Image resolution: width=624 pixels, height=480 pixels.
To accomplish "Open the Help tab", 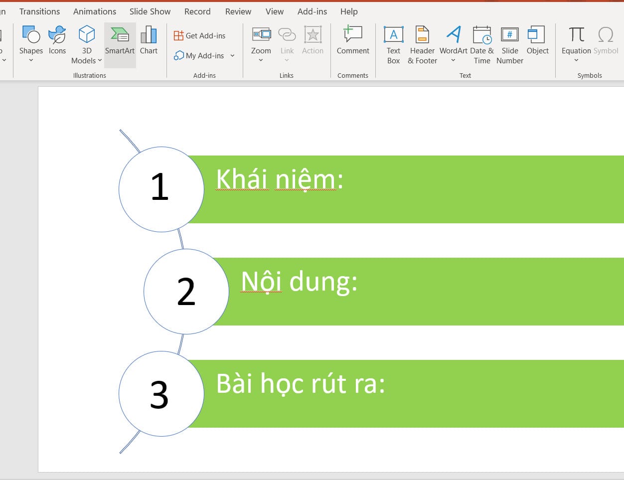I will pos(349,11).
